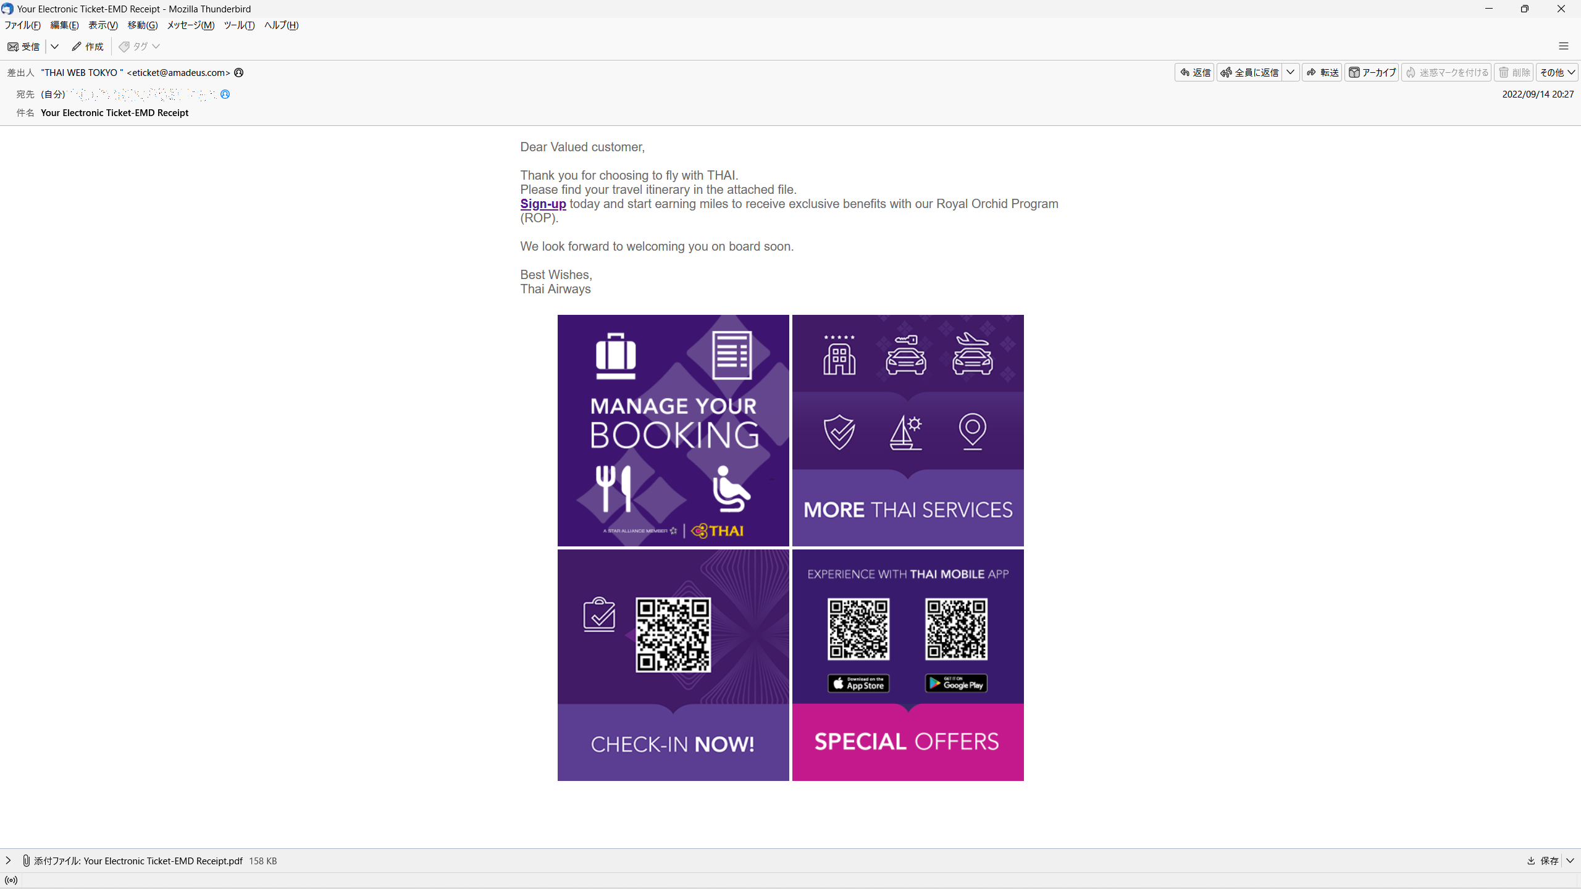
Task: Click the paperclip attachment icon
Action: (x=26, y=861)
